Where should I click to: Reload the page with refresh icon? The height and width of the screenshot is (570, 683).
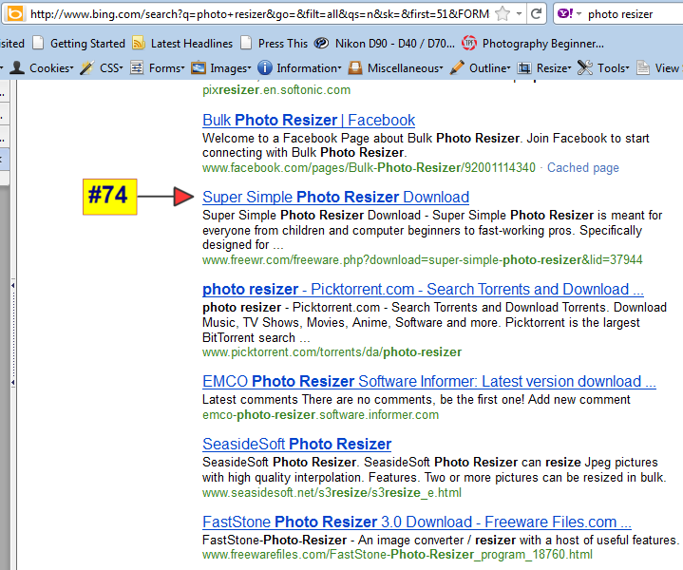point(536,14)
